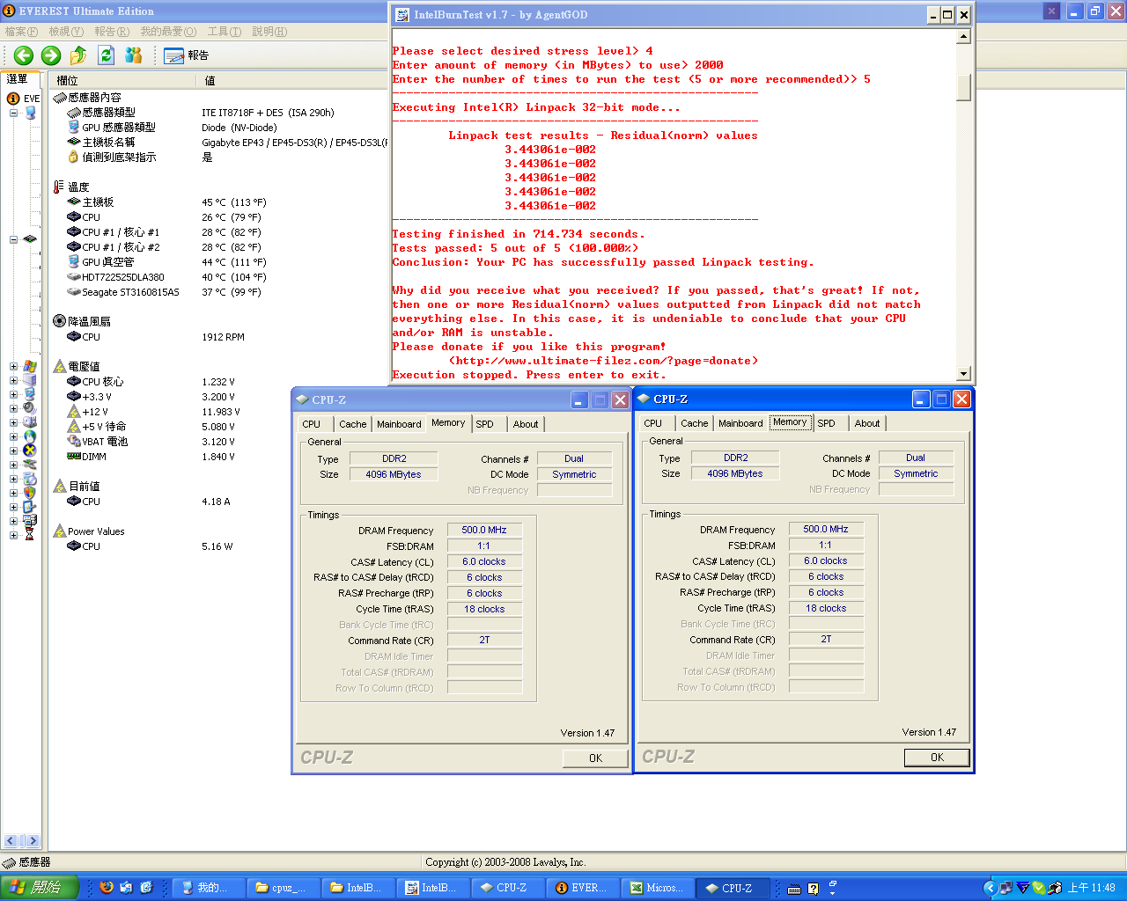Expand the hourglass benchmark tree node
The width and height of the screenshot is (1127, 901).
(13, 535)
